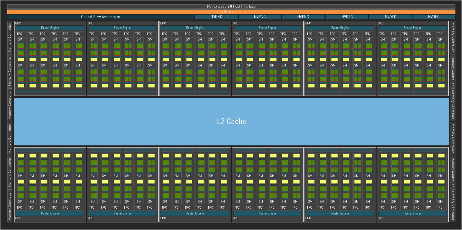Select the first TPC label in the top-left GPC
Image resolution: width=462 pixels, height=230 pixels.
(x=20, y=34)
